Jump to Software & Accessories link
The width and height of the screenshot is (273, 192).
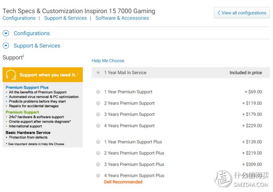(x=122, y=18)
